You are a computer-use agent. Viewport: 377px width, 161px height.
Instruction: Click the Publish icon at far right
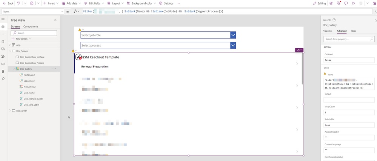[374, 3]
